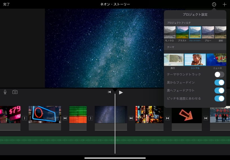
Task: Open project settings via the gear icon
Action: 214,5
